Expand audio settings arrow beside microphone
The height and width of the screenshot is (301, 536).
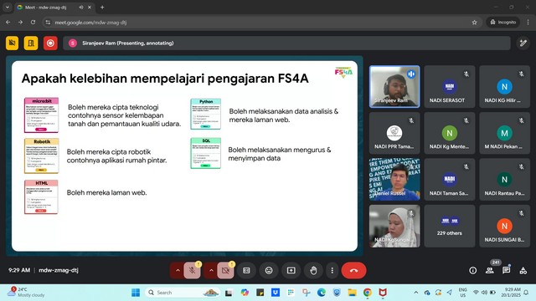pyautogui.click(x=178, y=270)
